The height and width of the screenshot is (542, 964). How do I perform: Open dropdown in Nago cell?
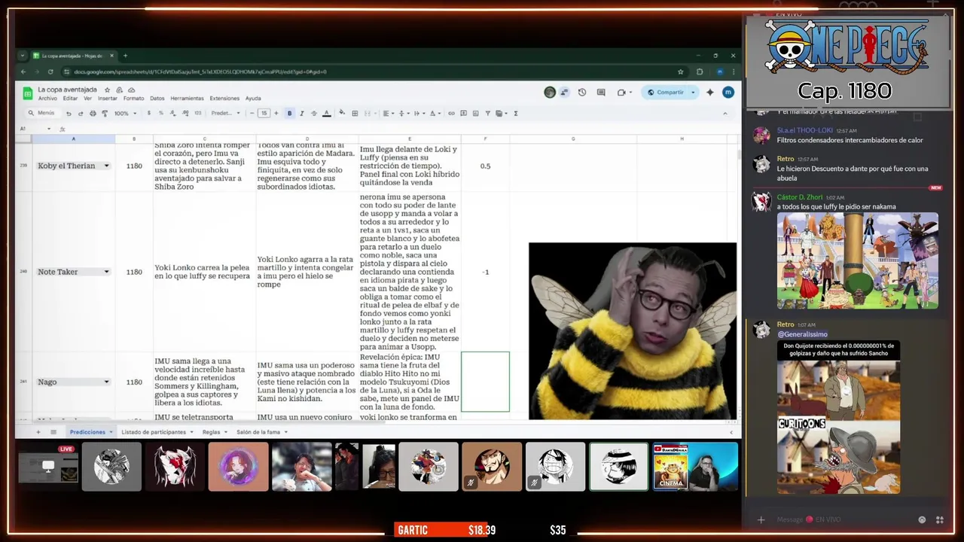[x=106, y=382]
